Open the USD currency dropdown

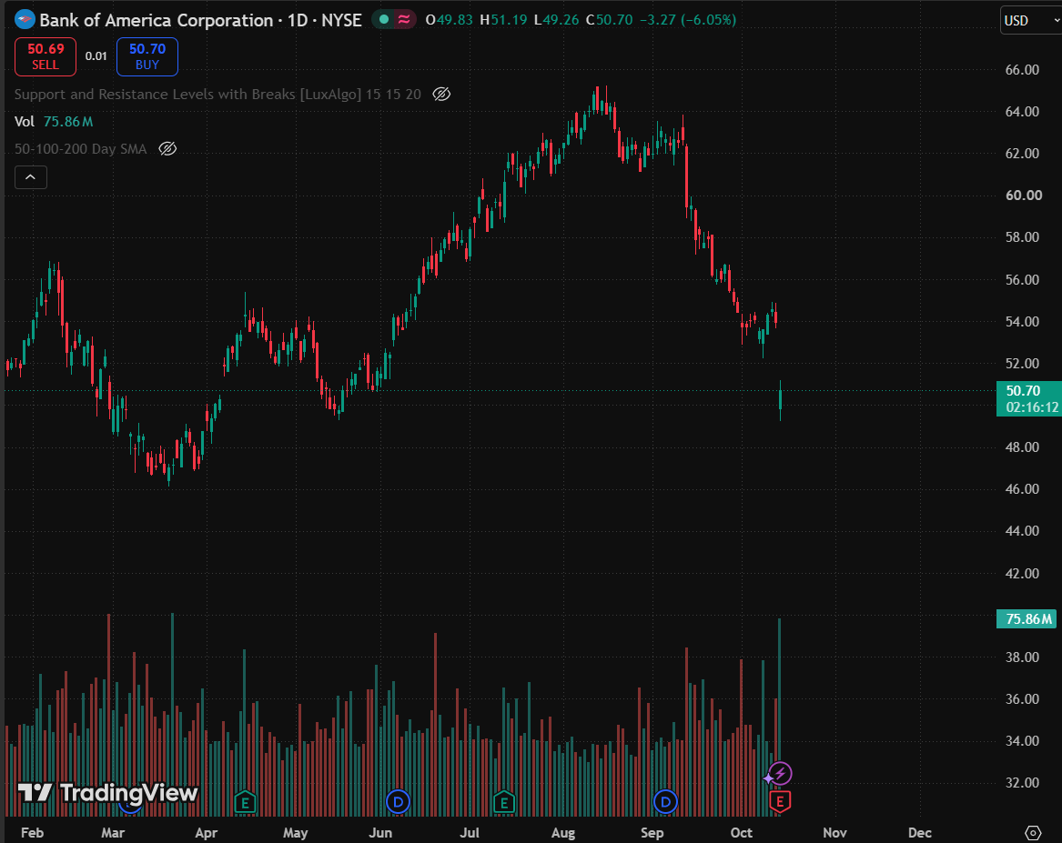pyautogui.click(x=1032, y=20)
